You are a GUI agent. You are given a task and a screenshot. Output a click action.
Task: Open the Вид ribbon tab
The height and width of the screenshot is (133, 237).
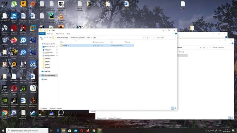coord(68,34)
